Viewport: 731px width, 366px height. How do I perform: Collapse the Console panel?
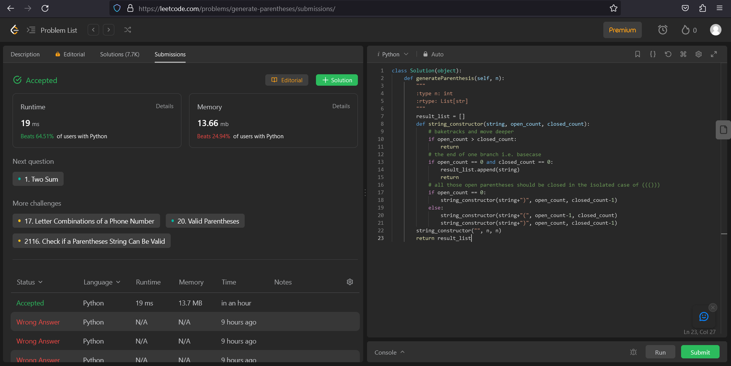coord(403,352)
